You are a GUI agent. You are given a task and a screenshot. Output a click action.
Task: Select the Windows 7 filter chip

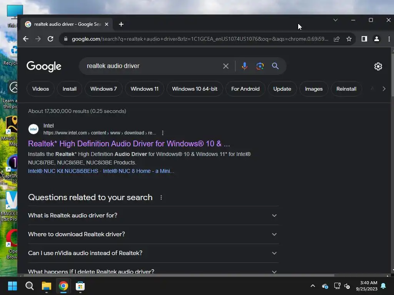[x=104, y=89]
